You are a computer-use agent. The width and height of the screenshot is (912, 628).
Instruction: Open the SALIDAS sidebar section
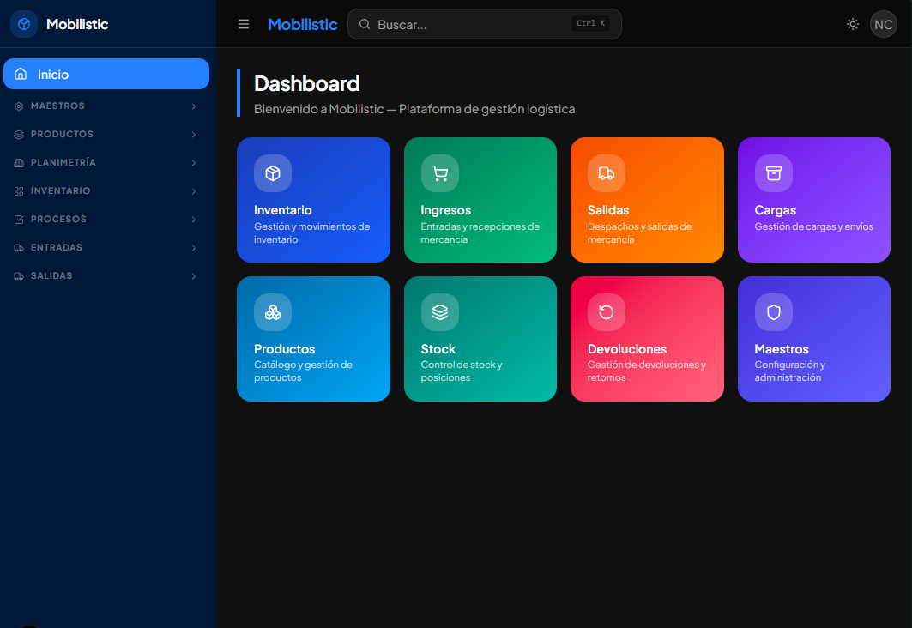(106, 275)
